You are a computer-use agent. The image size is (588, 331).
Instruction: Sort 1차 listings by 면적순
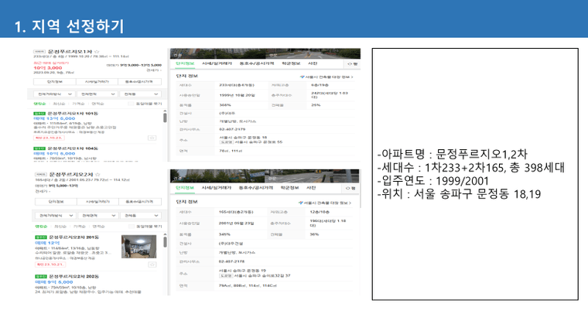click(x=98, y=104)
